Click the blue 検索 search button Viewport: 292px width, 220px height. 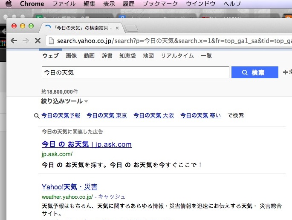point(255,72)
